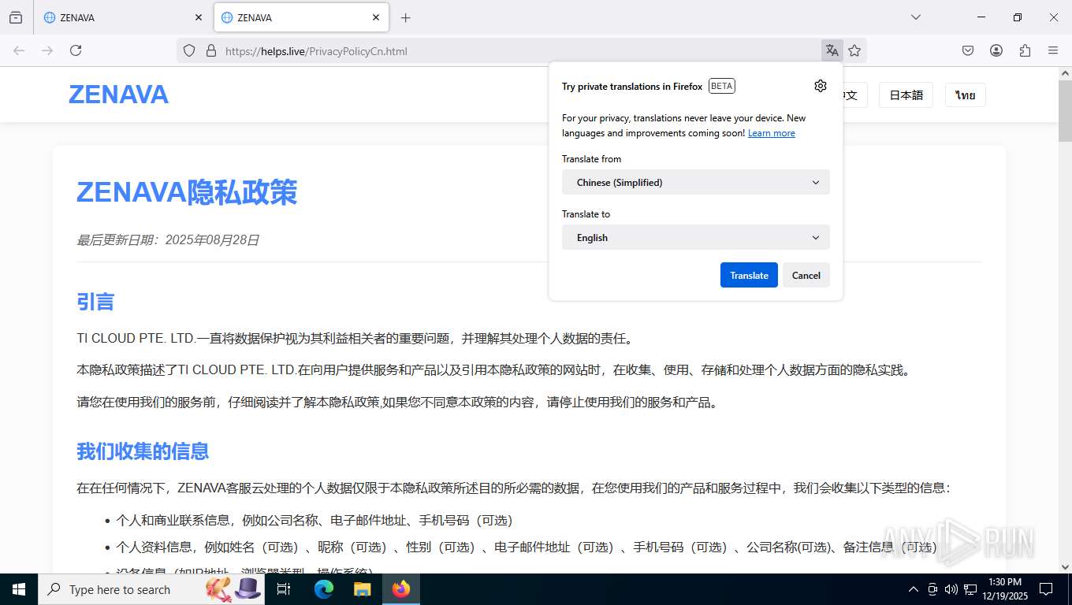The width and height of the screenshot is (1072, 605).
Task: Click the page vertical scrollbar thumb
Action: click(x=1065, y=110)
